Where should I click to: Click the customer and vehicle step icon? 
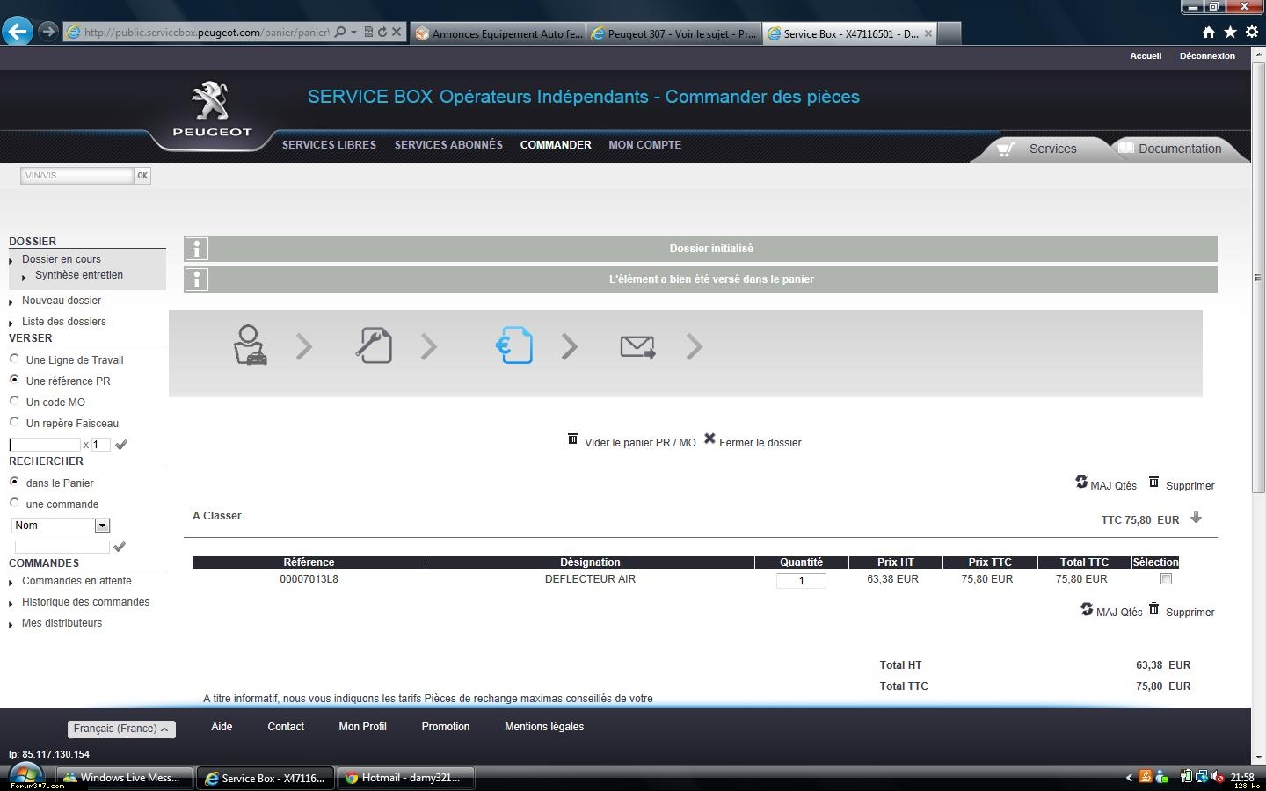[250, 345]
